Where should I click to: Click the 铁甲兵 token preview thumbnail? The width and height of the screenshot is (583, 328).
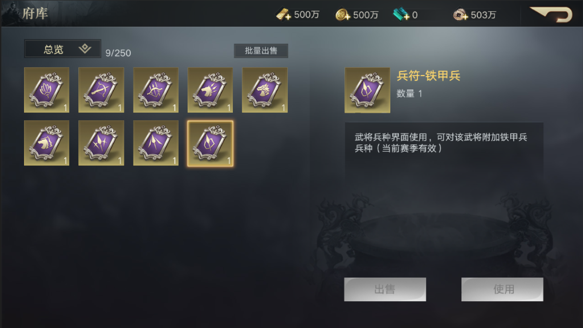[367, 90]
